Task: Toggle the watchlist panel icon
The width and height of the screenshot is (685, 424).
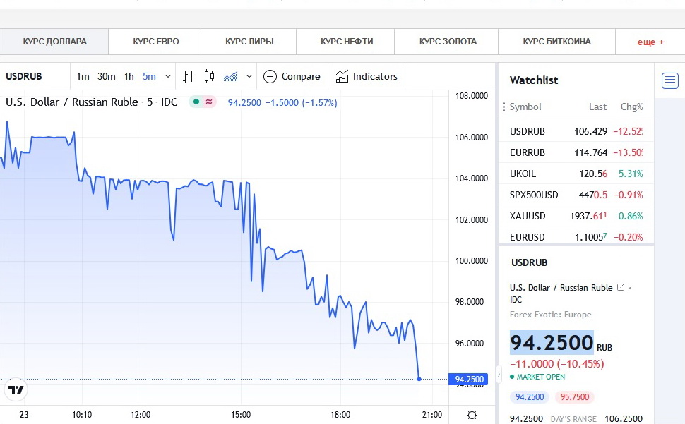Action: [x=669, y=80]
